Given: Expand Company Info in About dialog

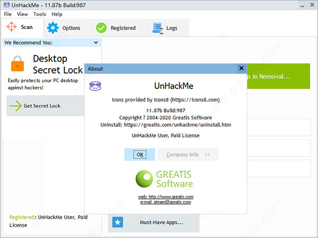Looking at the screenshot, I should 188,154.
